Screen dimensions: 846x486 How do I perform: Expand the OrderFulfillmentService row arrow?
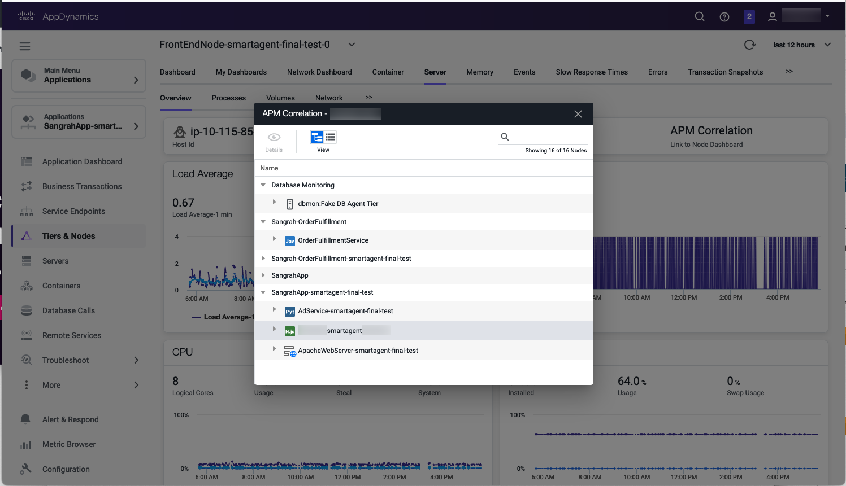coord(275,239)
